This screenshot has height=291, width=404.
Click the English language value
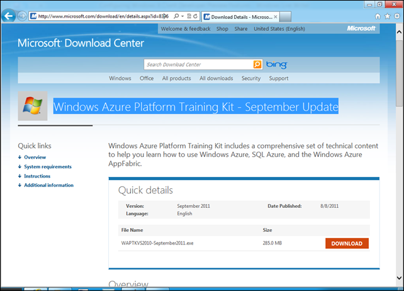pyautogui.click(x=184, y=214)
